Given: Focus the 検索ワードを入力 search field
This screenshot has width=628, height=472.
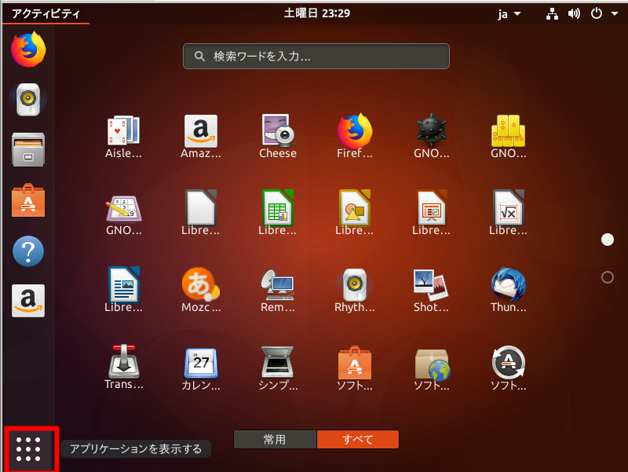Looking at the screenshot, I should pyautogui.click(x=316, y=57).
